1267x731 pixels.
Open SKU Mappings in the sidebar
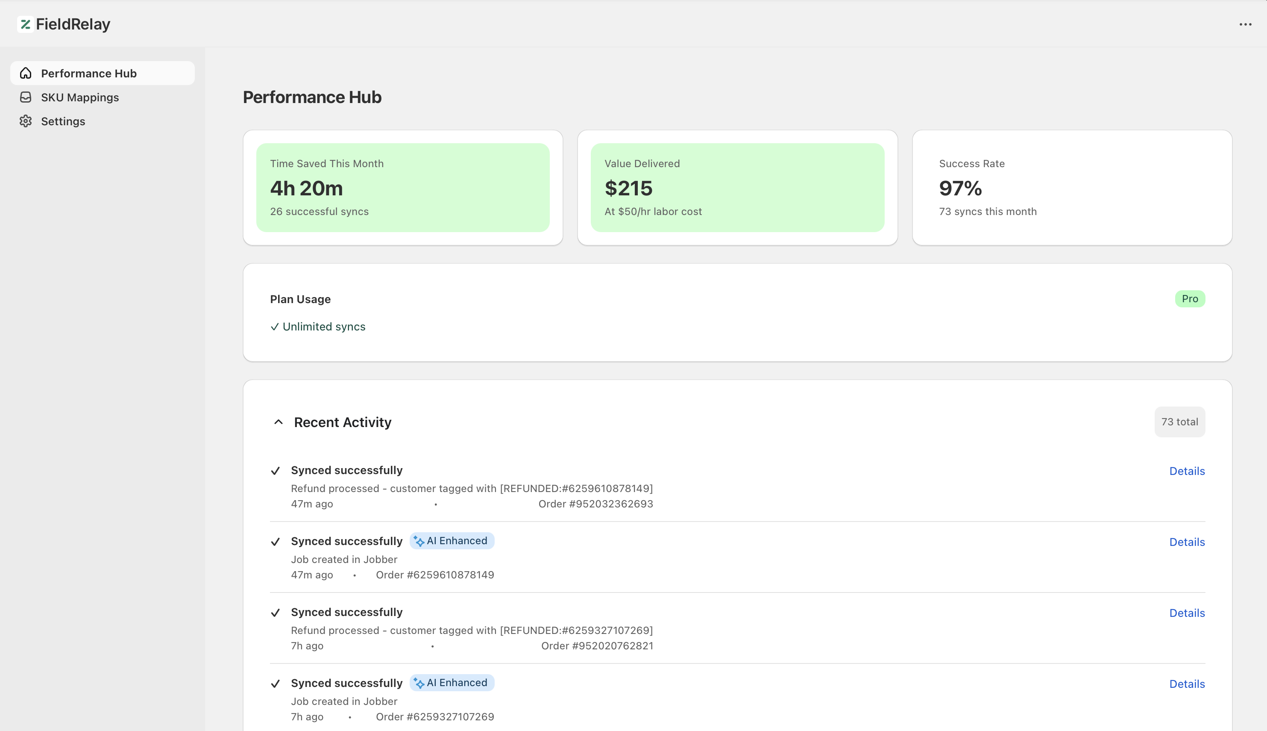coord(80,97)
